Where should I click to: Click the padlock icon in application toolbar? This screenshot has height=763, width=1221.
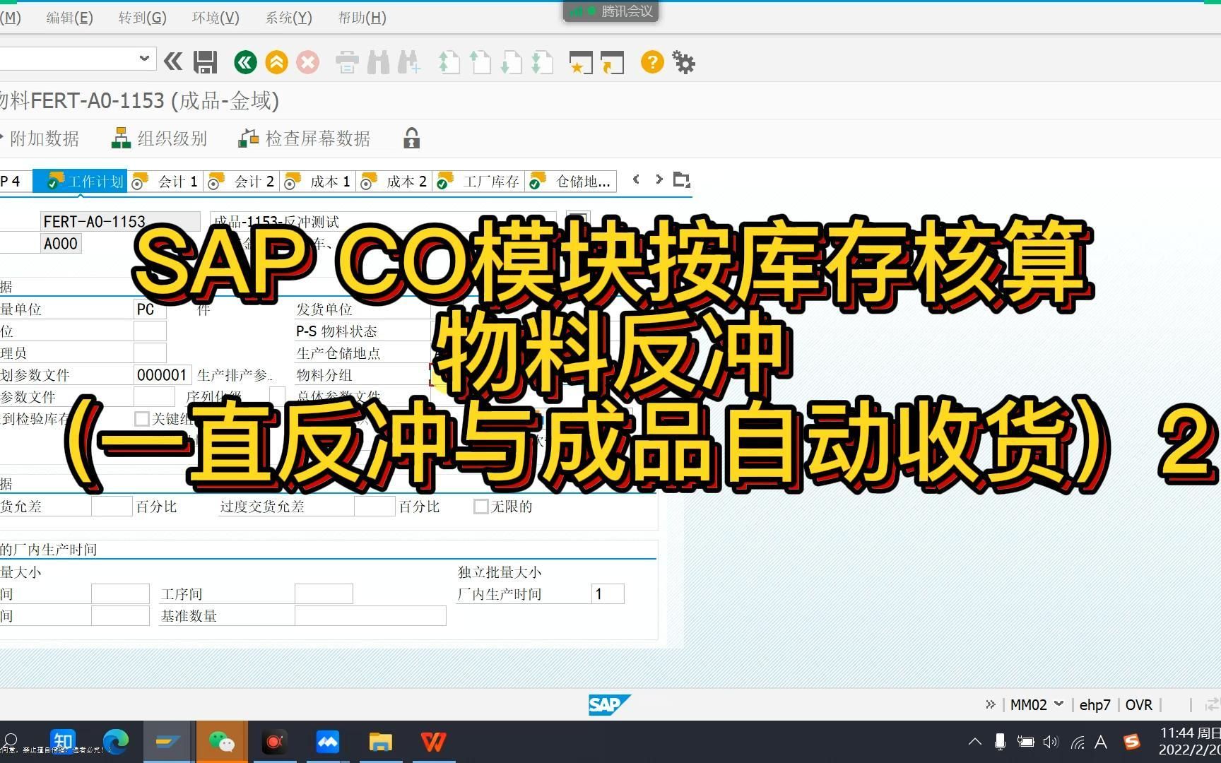(411, 138)
